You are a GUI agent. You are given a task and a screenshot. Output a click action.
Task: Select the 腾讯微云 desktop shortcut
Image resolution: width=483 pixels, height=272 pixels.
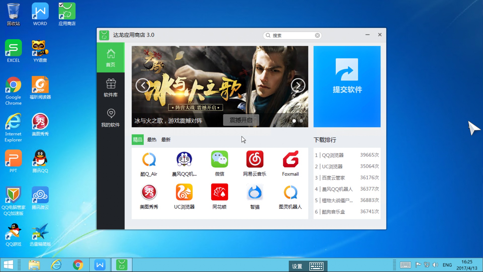click(x=40, y=198)
